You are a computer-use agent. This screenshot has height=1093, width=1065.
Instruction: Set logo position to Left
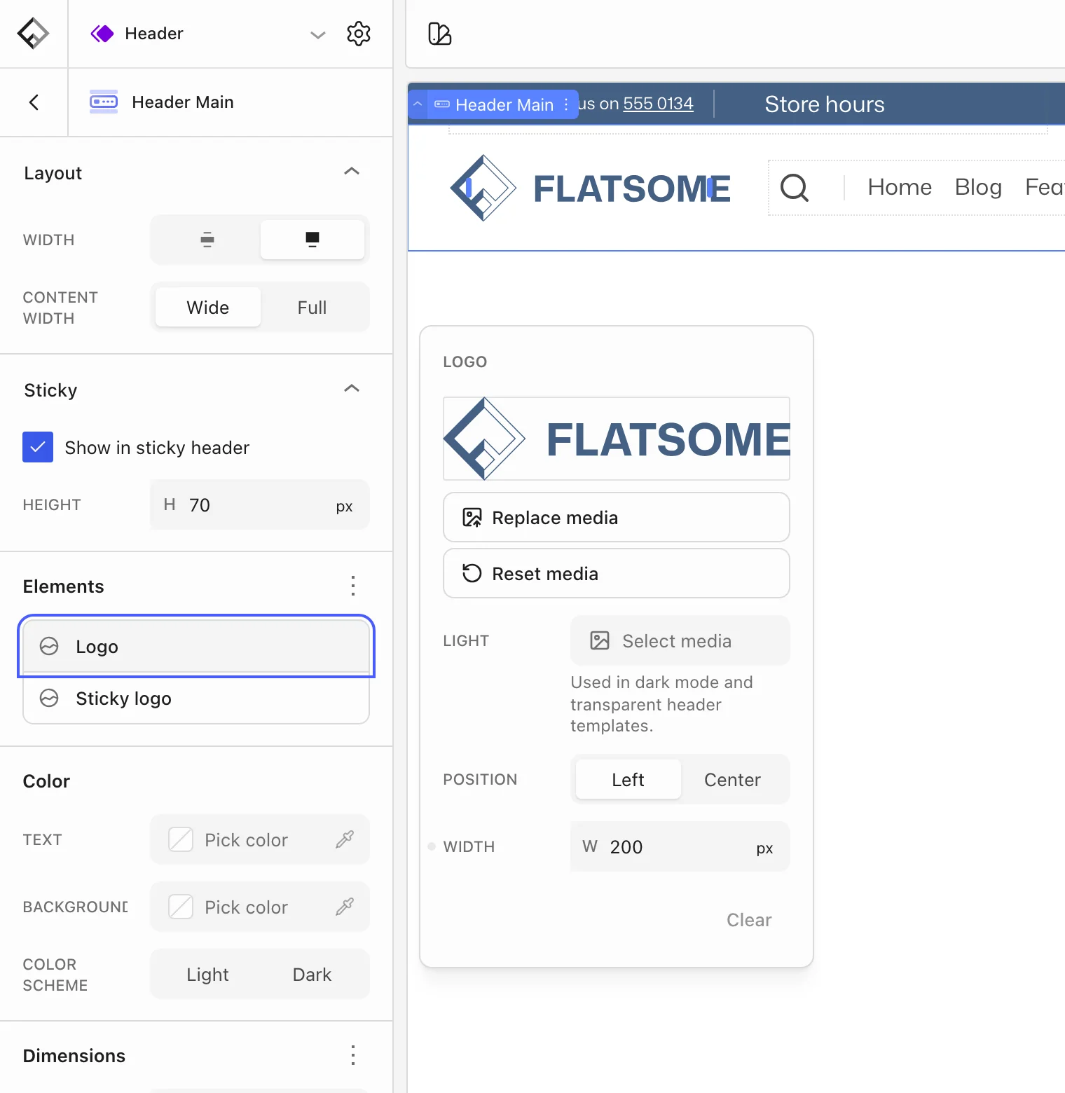click(x=628, y=780)
